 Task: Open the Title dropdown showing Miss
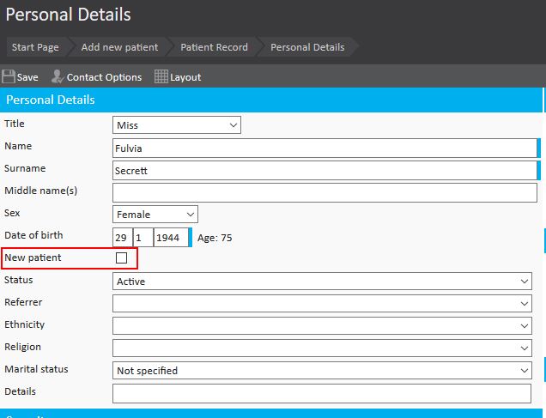tap(177, 125)
